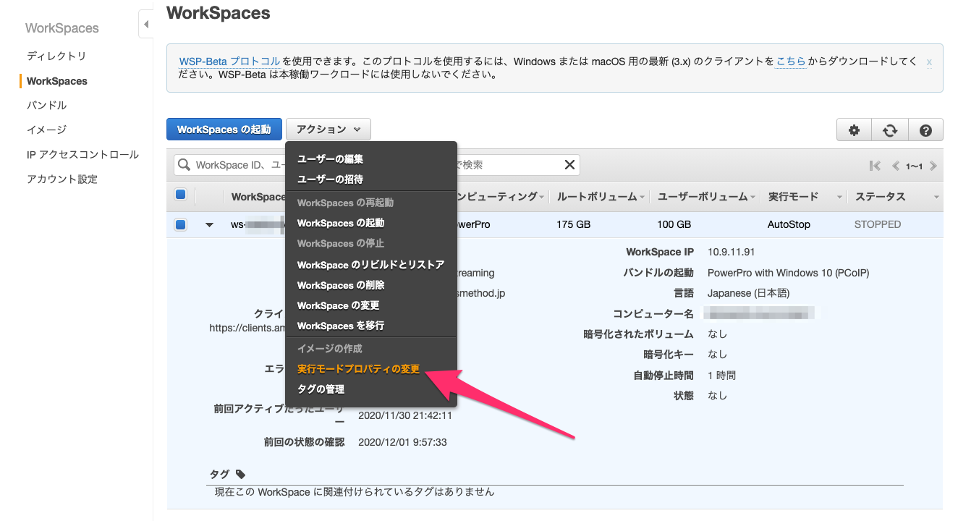
Task: Navigate to ディレクトリ in the sidebar
Action: click(x=56, y=56)
